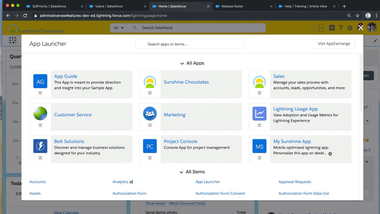Collapse the All Apps section

click(x=182, y=64)
